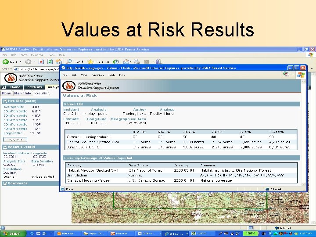This screenshot has height=237, width=316.
Task: Select the Info sub-tab
Action: (x=28, y=93)
